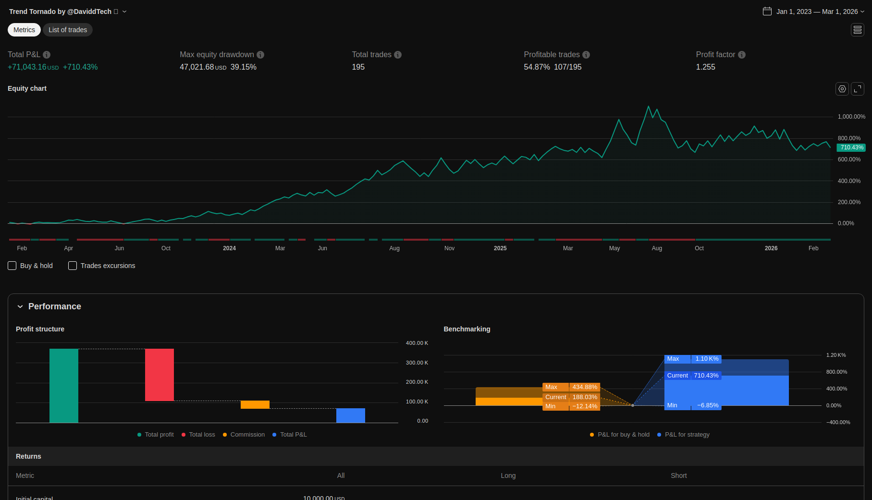Click the Profitable trades info icon

[x=586, y=55]
